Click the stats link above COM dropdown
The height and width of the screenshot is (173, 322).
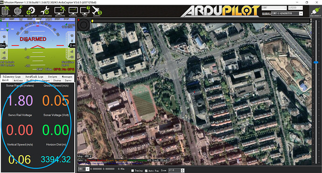(266, 14)
